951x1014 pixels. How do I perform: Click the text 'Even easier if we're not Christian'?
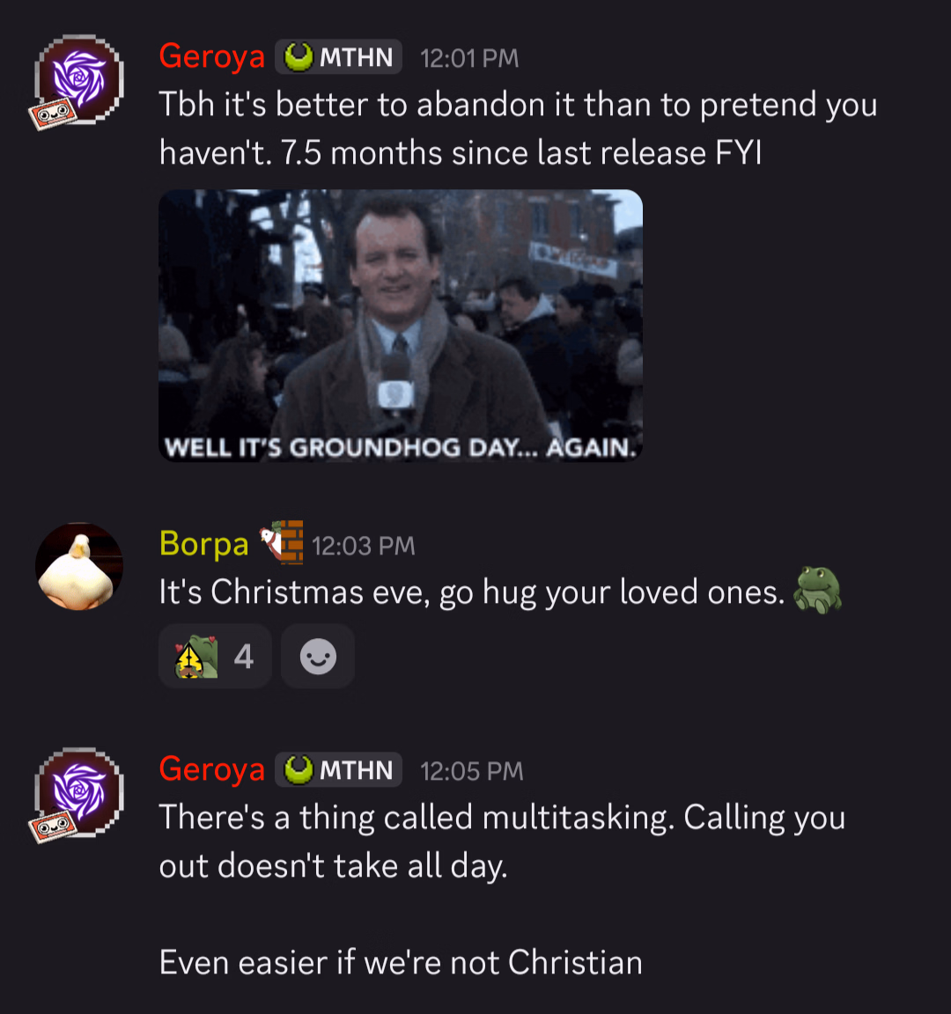pos(402,962)
